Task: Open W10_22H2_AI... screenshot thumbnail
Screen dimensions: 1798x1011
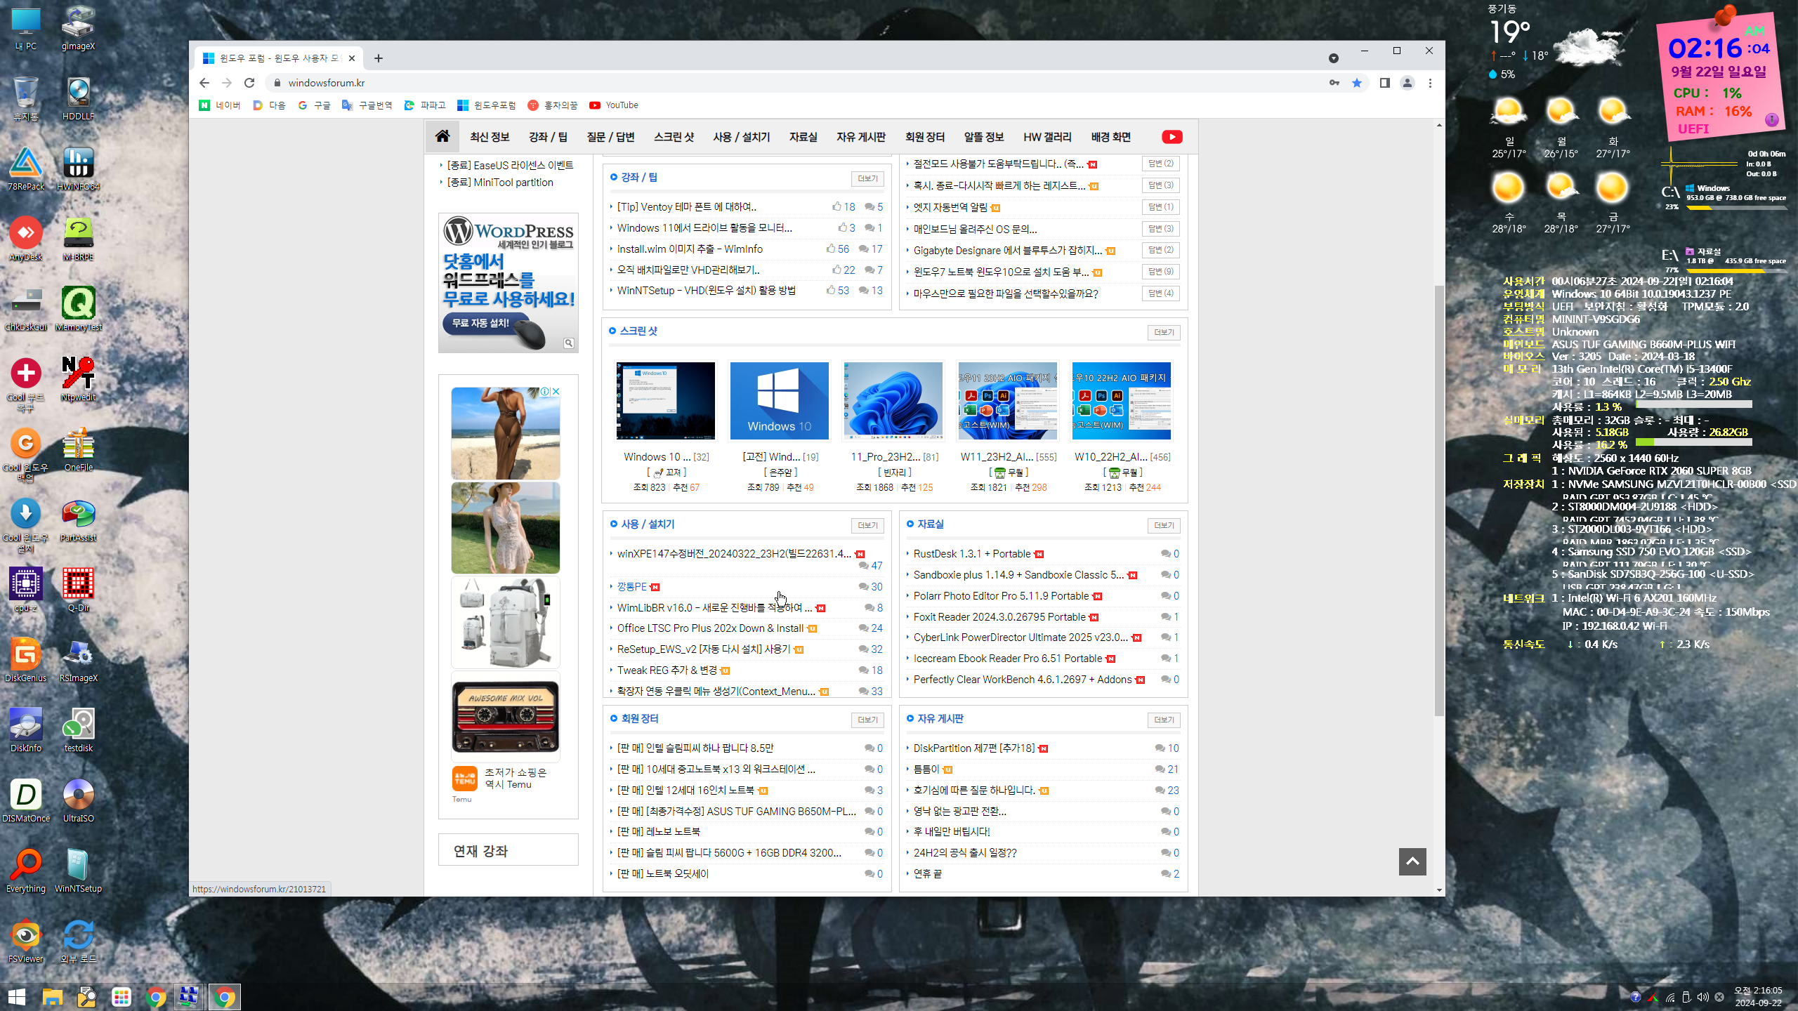Action: pos(1122,401)
